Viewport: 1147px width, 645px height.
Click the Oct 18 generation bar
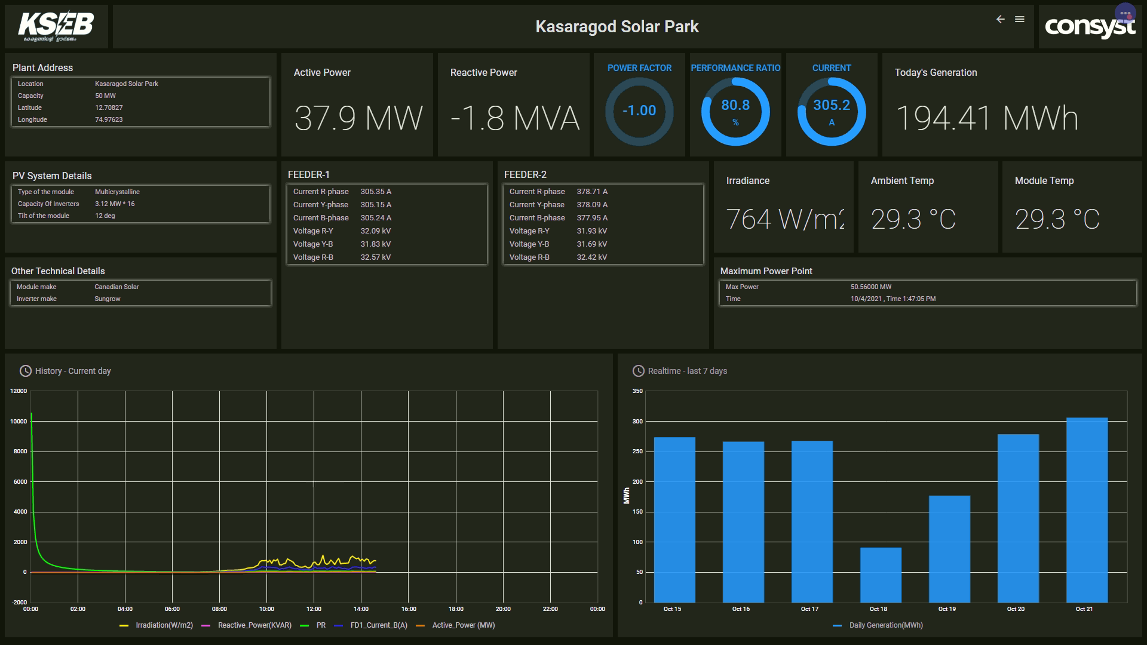(x=881, y=575)
